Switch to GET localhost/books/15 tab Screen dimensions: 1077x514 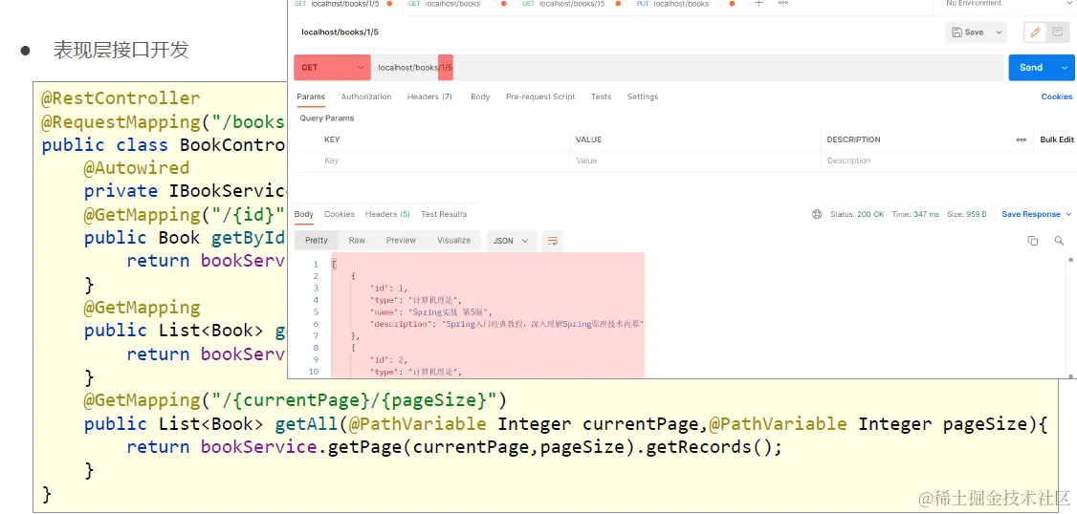pyautogui.click(x=571, y=4)
